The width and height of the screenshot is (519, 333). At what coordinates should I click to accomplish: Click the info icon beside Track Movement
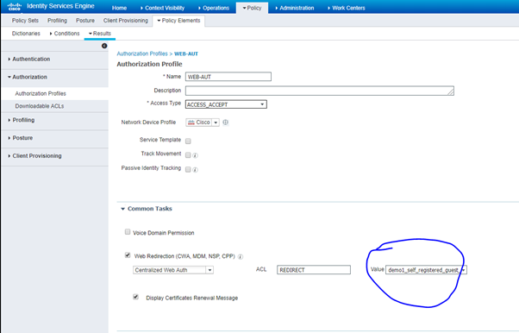196,155
